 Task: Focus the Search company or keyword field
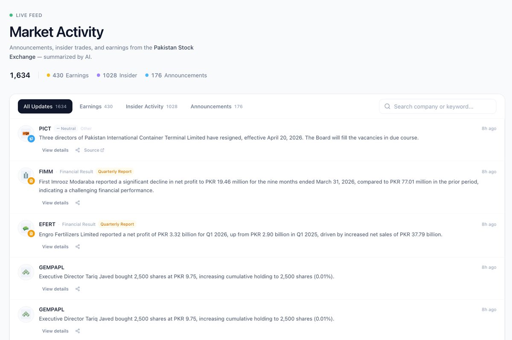[x=437, y=107]
